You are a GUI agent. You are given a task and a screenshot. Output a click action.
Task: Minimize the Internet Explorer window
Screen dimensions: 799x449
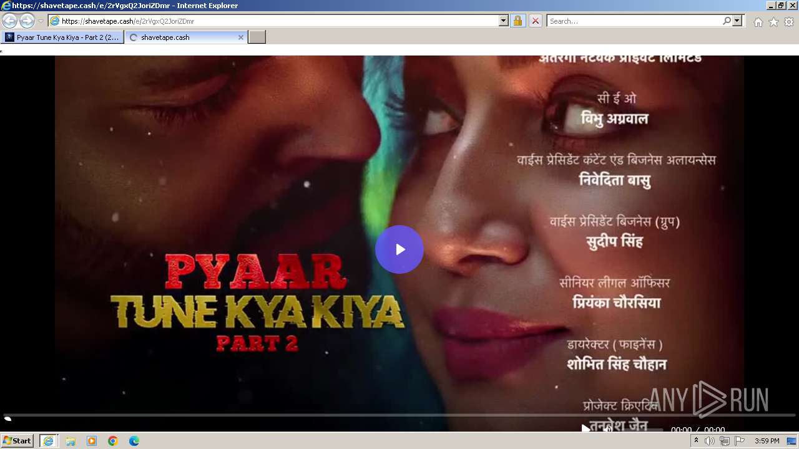771,5
